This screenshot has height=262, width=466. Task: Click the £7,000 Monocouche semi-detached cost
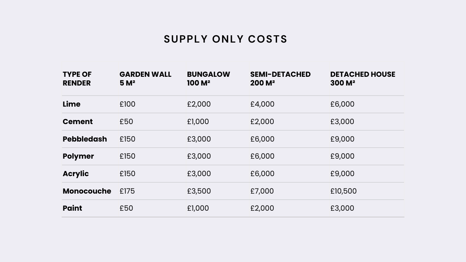coord(262,191)
